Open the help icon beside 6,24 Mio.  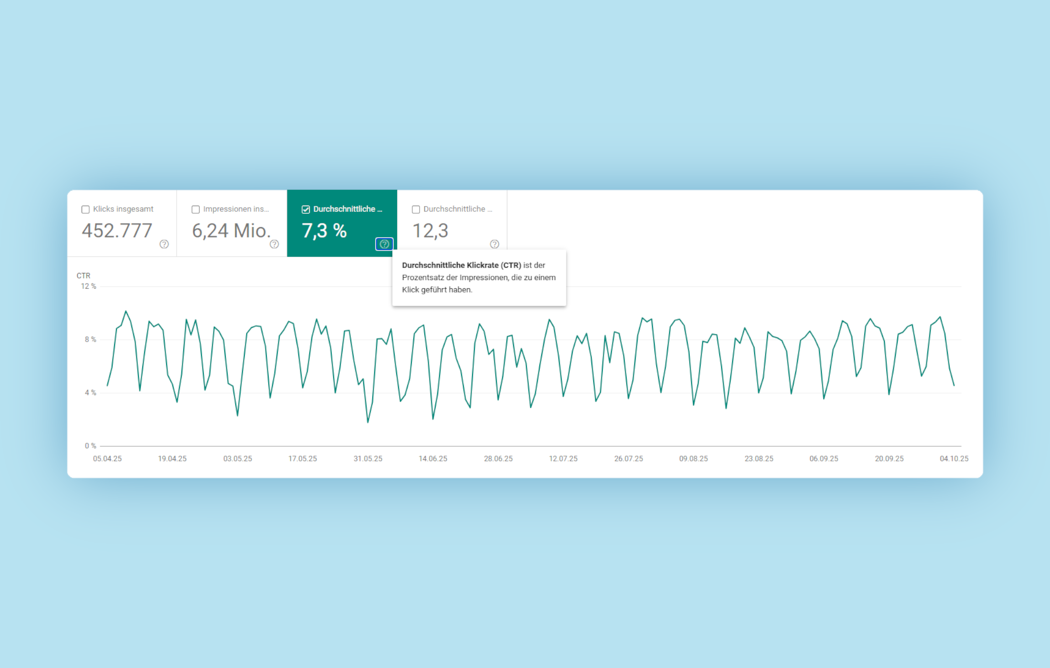point(274,244)
